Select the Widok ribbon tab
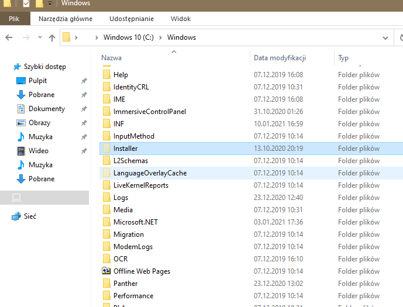This screenshot has width=403, height=307. pyautogui.click(x=181, y=19)
